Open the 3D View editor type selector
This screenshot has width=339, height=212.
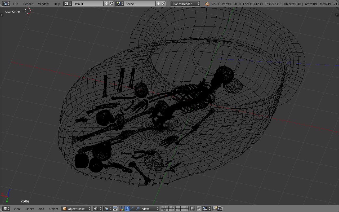[7, 209]
